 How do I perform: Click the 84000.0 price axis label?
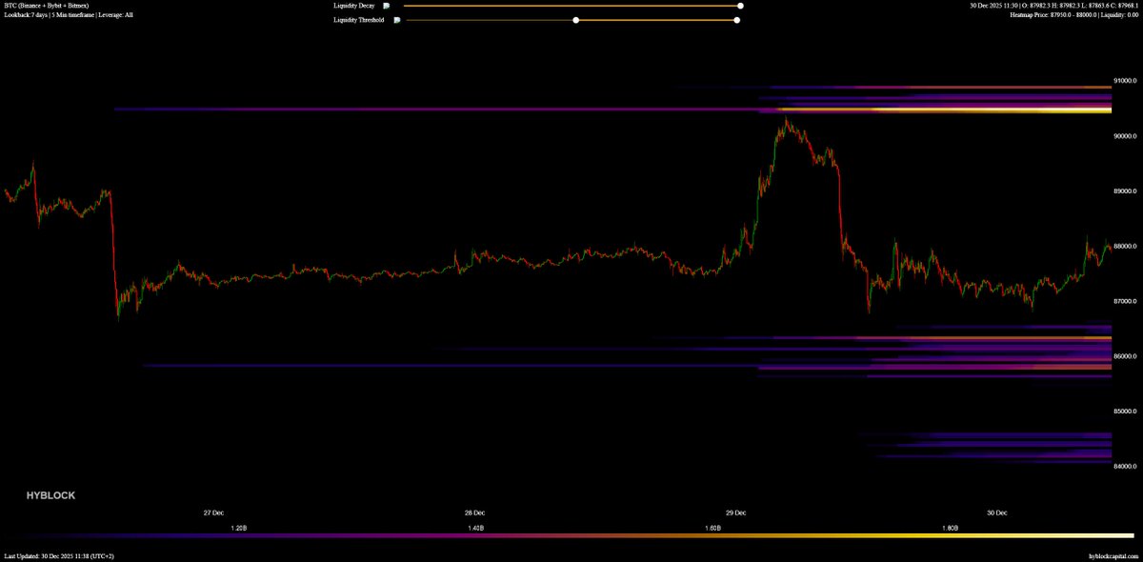pyautogui.click(x=1125, y=467)
